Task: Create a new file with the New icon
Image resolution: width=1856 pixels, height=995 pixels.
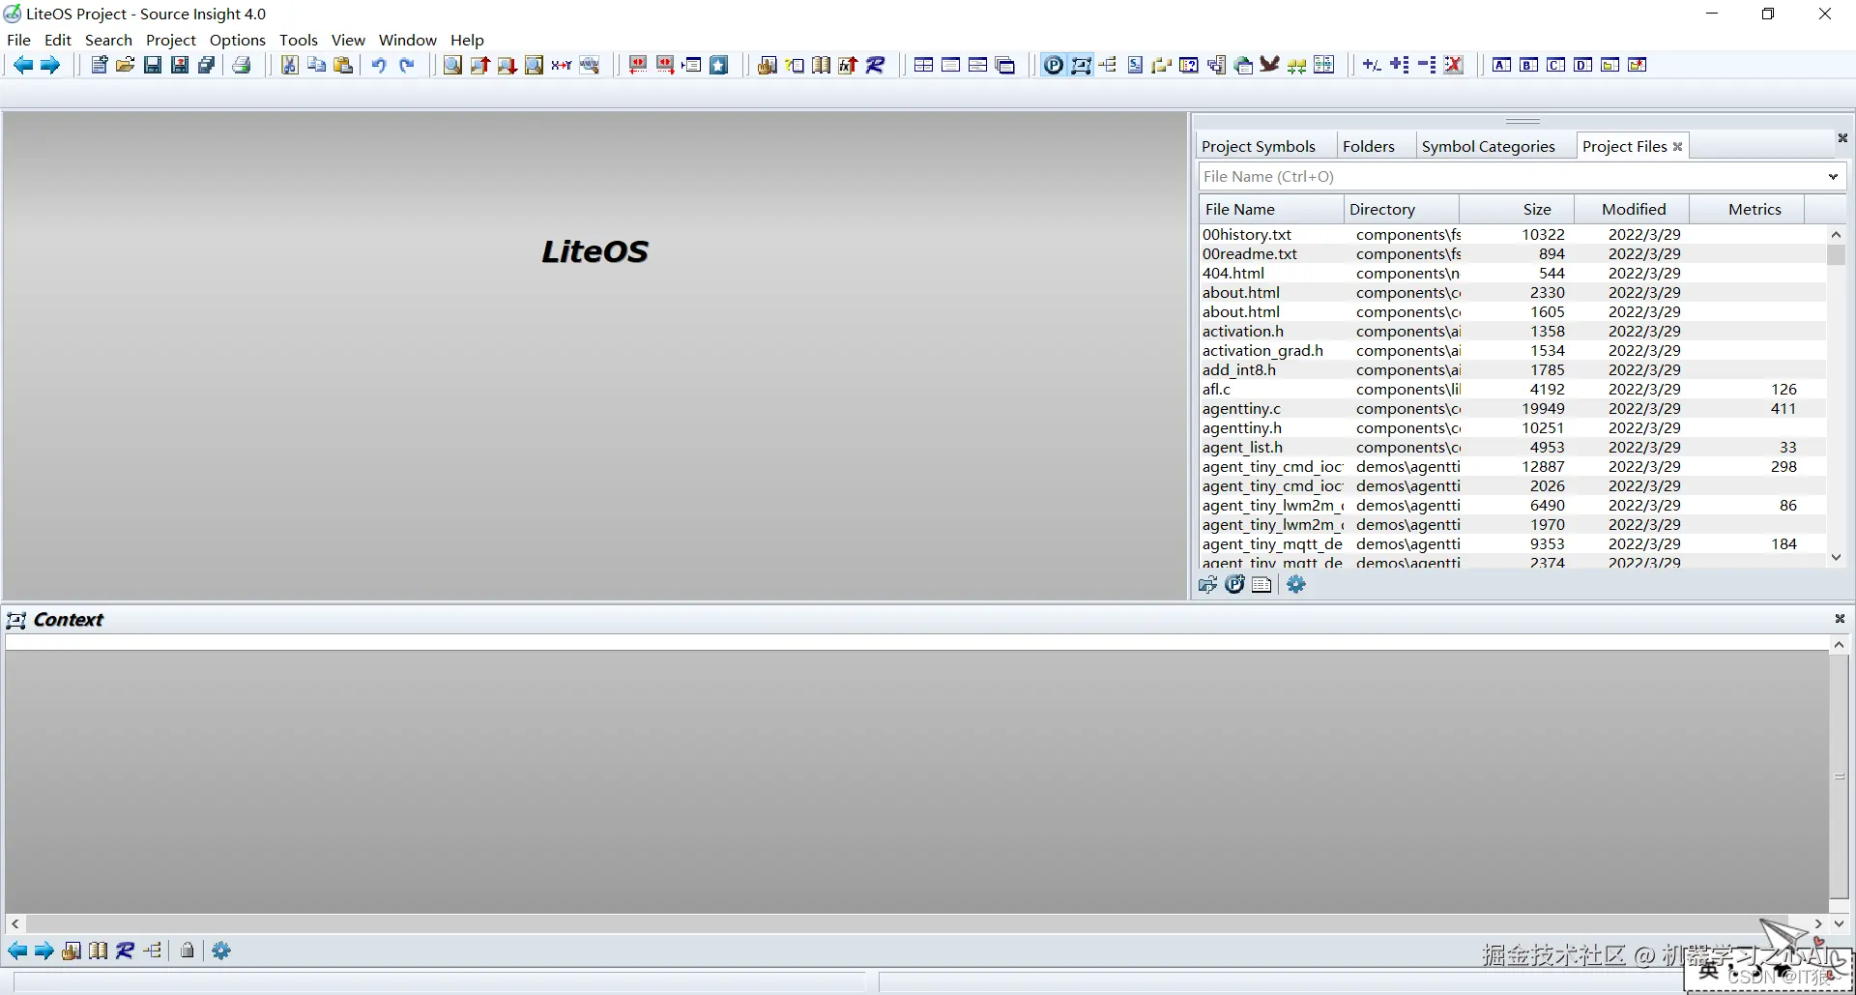Action: pyautogui.click(x=99, y=65)
